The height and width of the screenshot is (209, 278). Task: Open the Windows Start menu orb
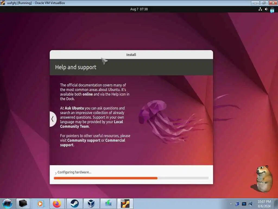7,204
